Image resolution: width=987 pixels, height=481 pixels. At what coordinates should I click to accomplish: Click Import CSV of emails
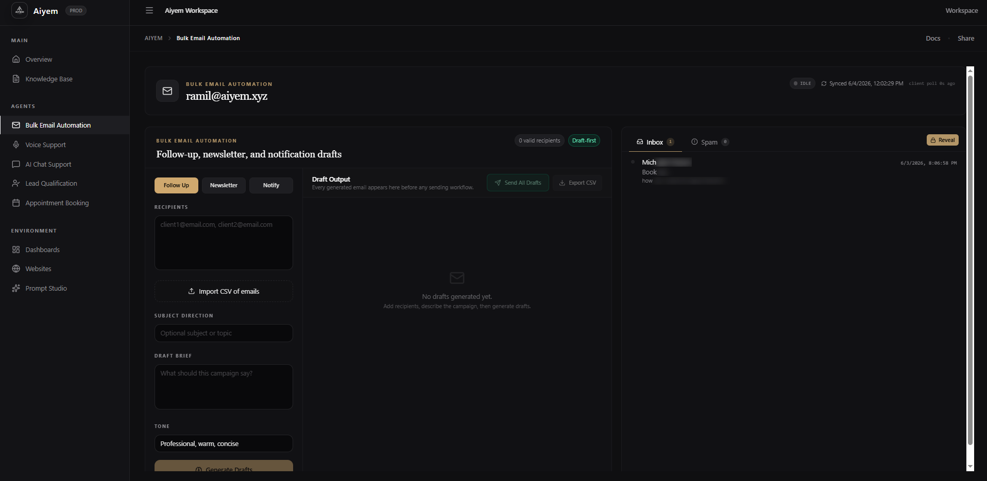coord(224,291)
